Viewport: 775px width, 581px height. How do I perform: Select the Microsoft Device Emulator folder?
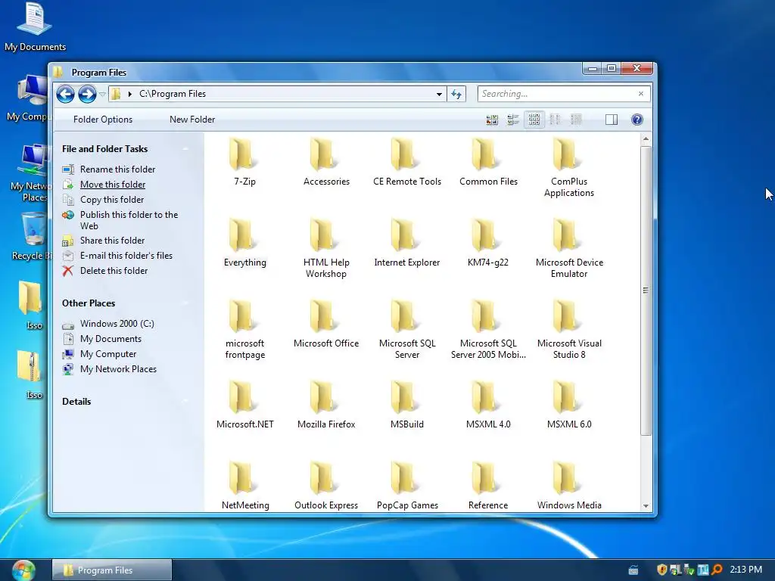[569, 249]
